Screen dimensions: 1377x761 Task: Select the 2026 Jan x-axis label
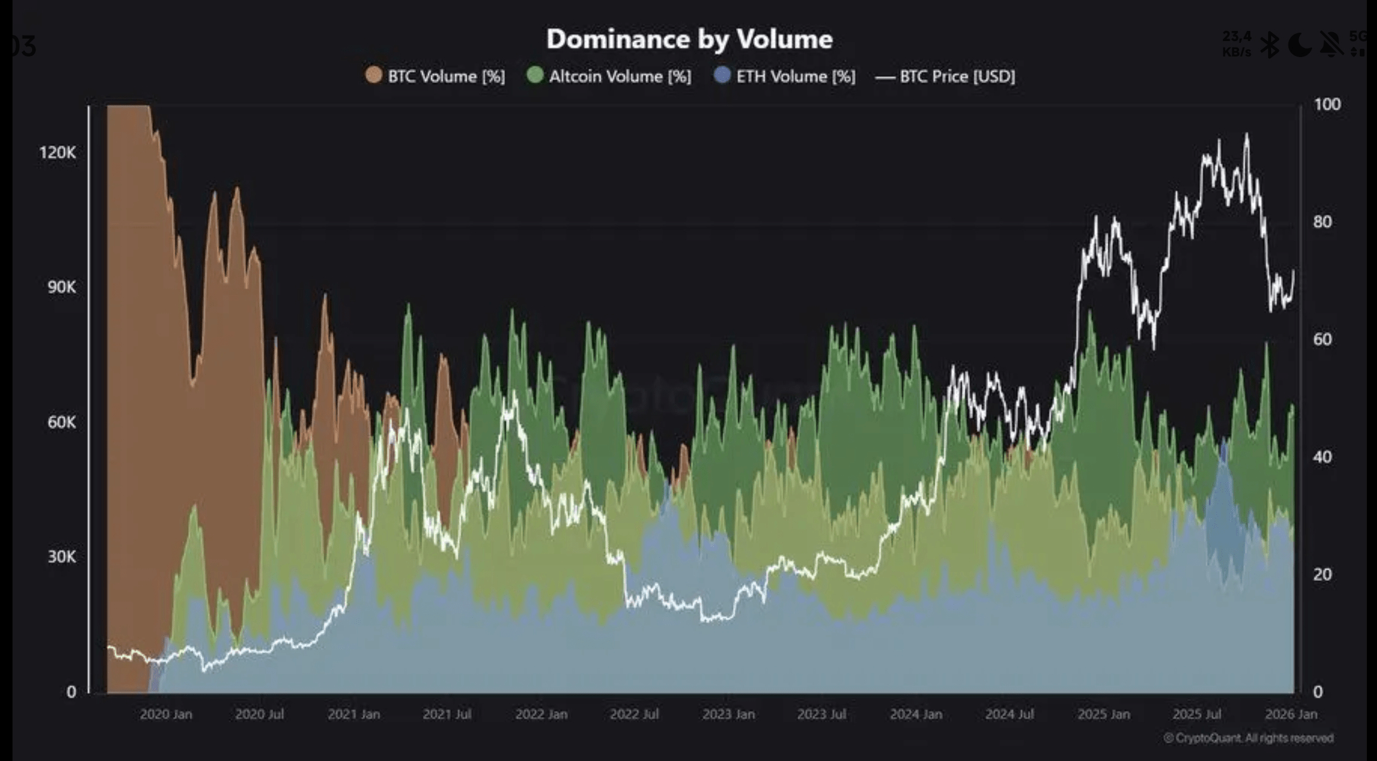(x=1291, y=714)
